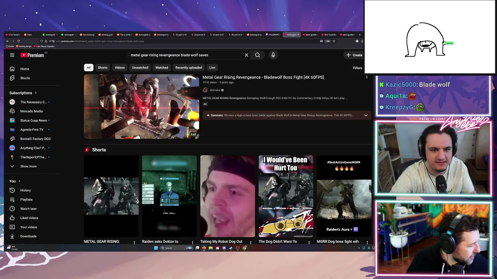Expand Subscriptions section header
The image size is (497, 279).
23,93
